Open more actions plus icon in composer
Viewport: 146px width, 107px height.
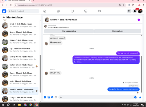tap(45, 97)
